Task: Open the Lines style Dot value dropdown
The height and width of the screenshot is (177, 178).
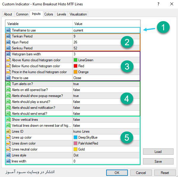Action: pyautogui.click(x=106, y=155)
